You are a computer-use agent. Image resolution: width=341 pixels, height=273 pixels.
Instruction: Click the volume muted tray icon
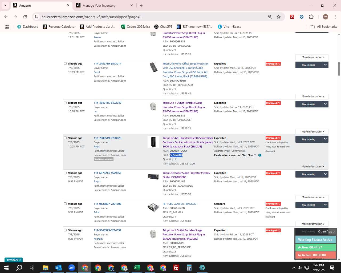pyautogui.click(x=300, y=268)
